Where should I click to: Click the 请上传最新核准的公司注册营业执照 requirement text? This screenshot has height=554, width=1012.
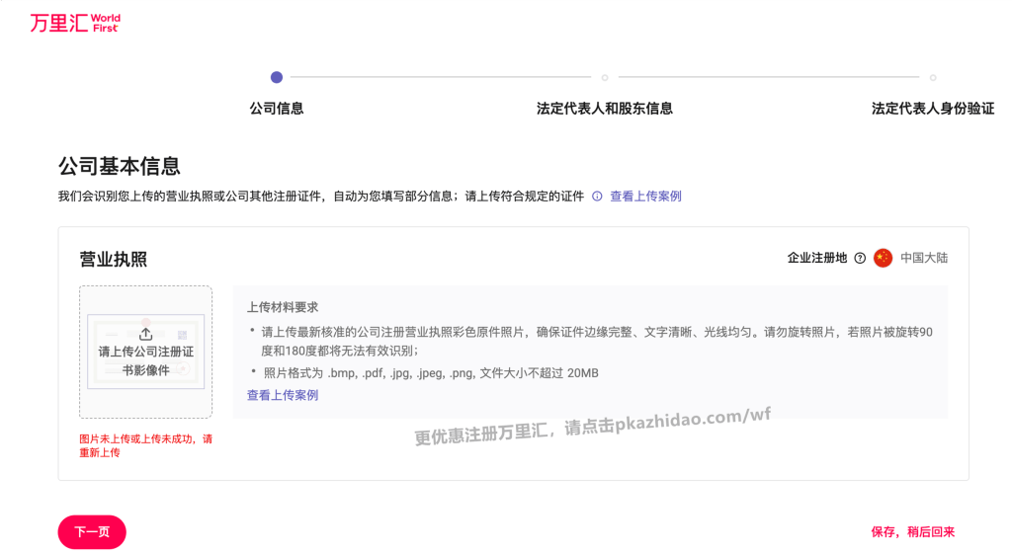tap(597, 341)
